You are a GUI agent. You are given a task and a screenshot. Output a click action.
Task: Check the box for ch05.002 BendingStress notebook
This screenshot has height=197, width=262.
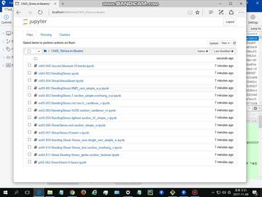point(29,73)
